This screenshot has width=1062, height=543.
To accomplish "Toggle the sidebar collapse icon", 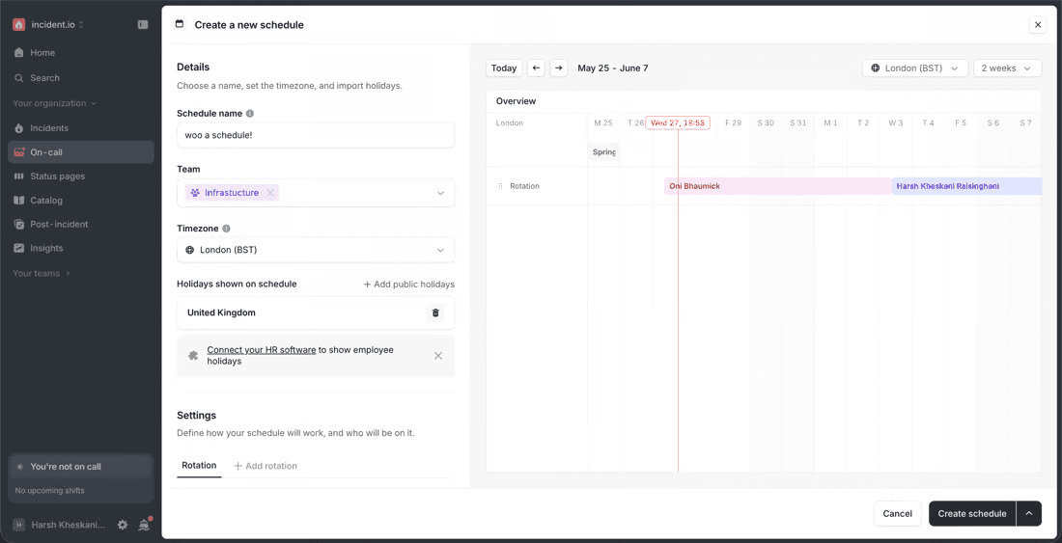I will tap(143, 24).
